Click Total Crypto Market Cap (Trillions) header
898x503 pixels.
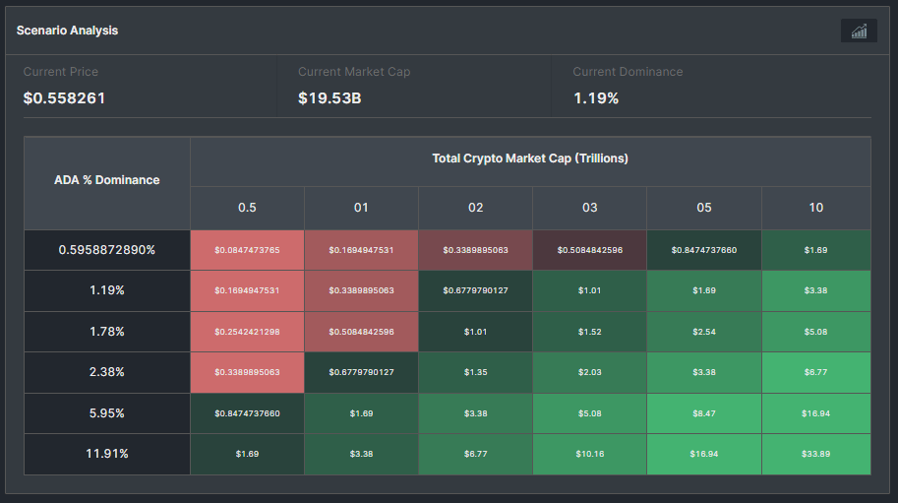coord(530,157)
